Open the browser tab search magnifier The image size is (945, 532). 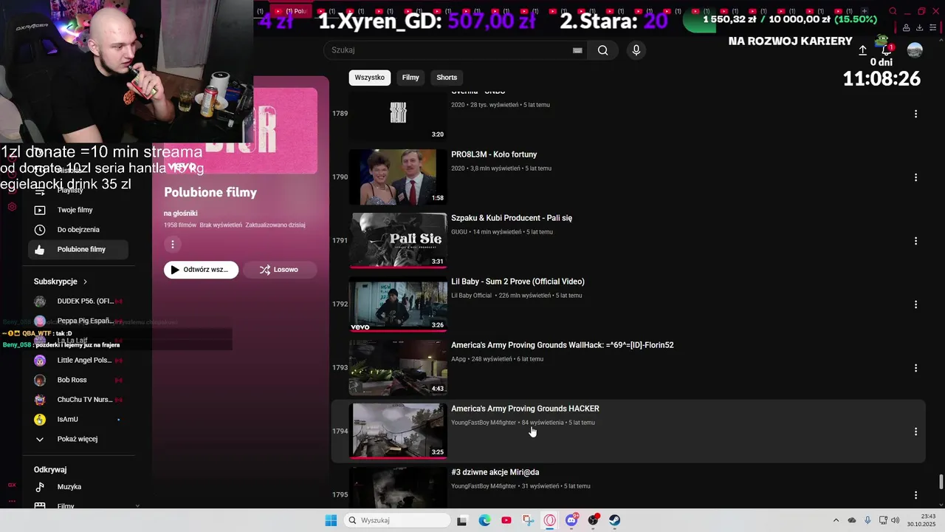coord(893,11)
